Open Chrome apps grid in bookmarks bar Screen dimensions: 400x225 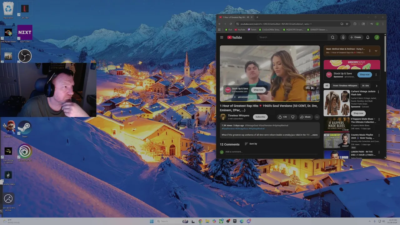[220, 30]
